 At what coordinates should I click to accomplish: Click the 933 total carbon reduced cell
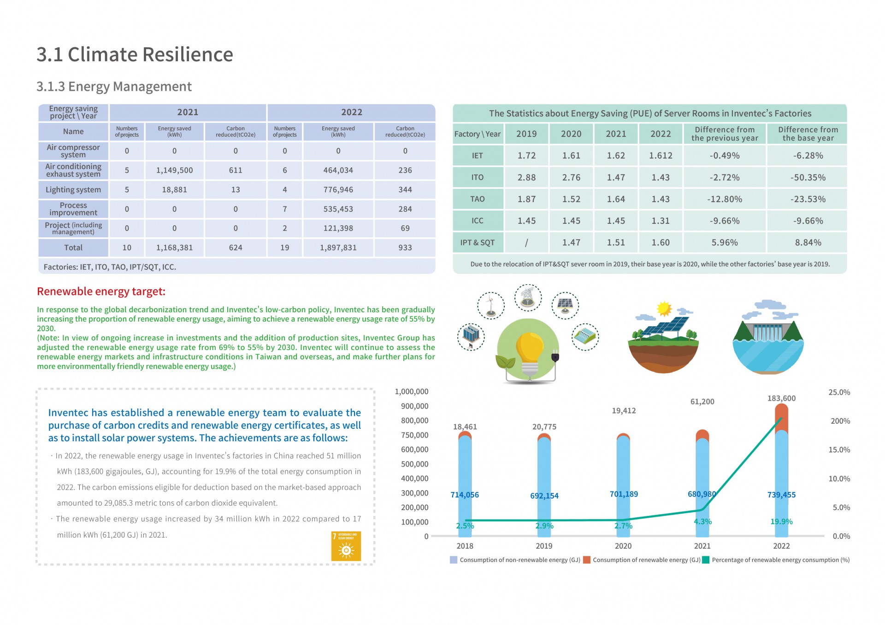pyautogui.click(x=405, y=248)
